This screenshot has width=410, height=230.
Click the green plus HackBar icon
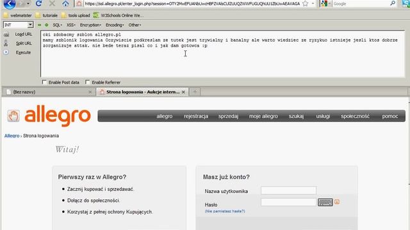(47, 25)
